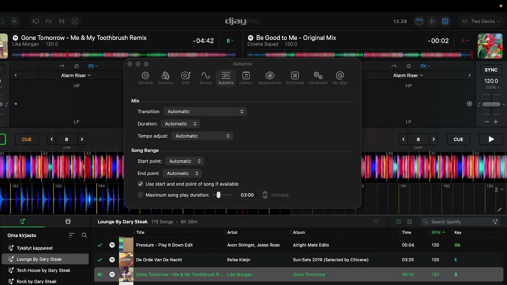The image size is (507, 285).
Task: Open the Advanced preferences tab
Action: pos(318,78)
